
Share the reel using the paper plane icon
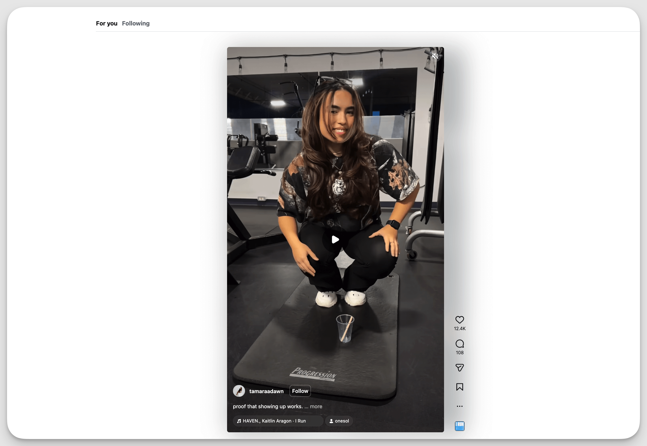[459, 368]
